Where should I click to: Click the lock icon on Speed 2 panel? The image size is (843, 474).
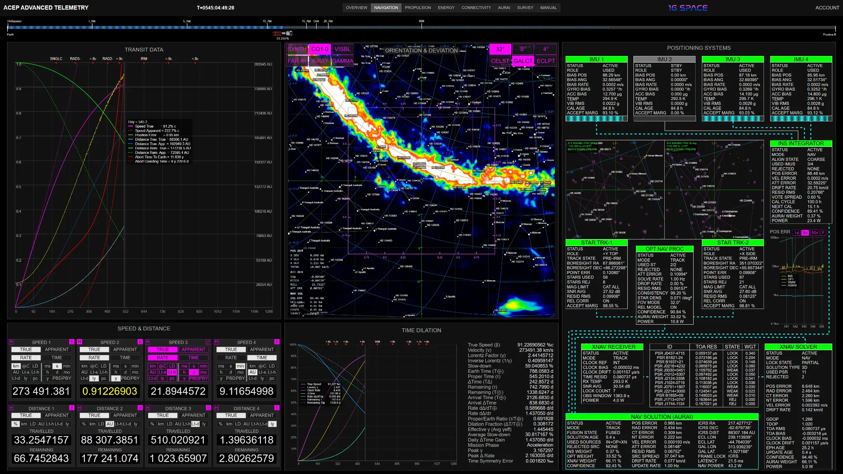[x=140, y=342]
